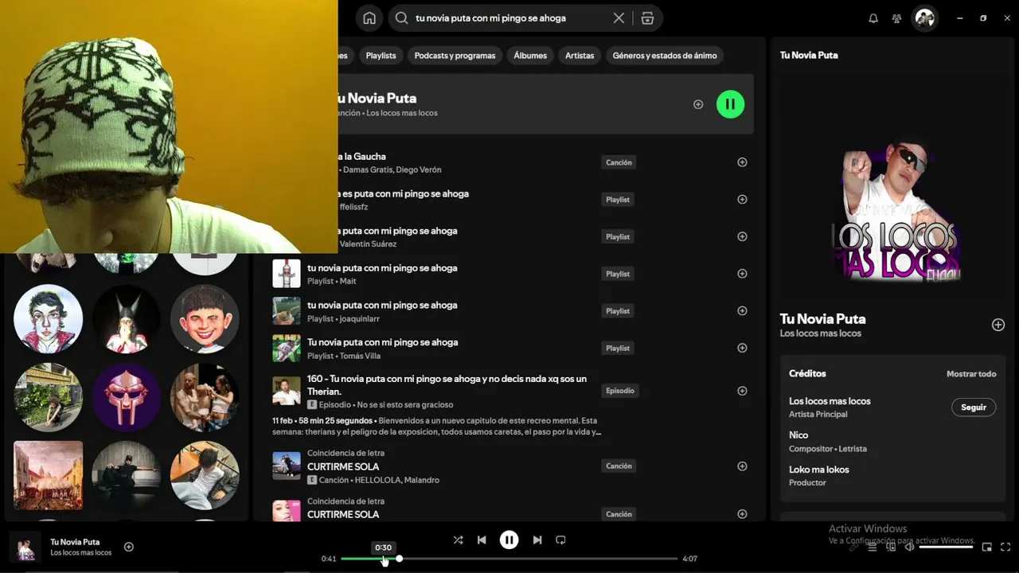Mute volume with the speaker icon
The image size is (1019, 573).
click(x=910, y=547)
